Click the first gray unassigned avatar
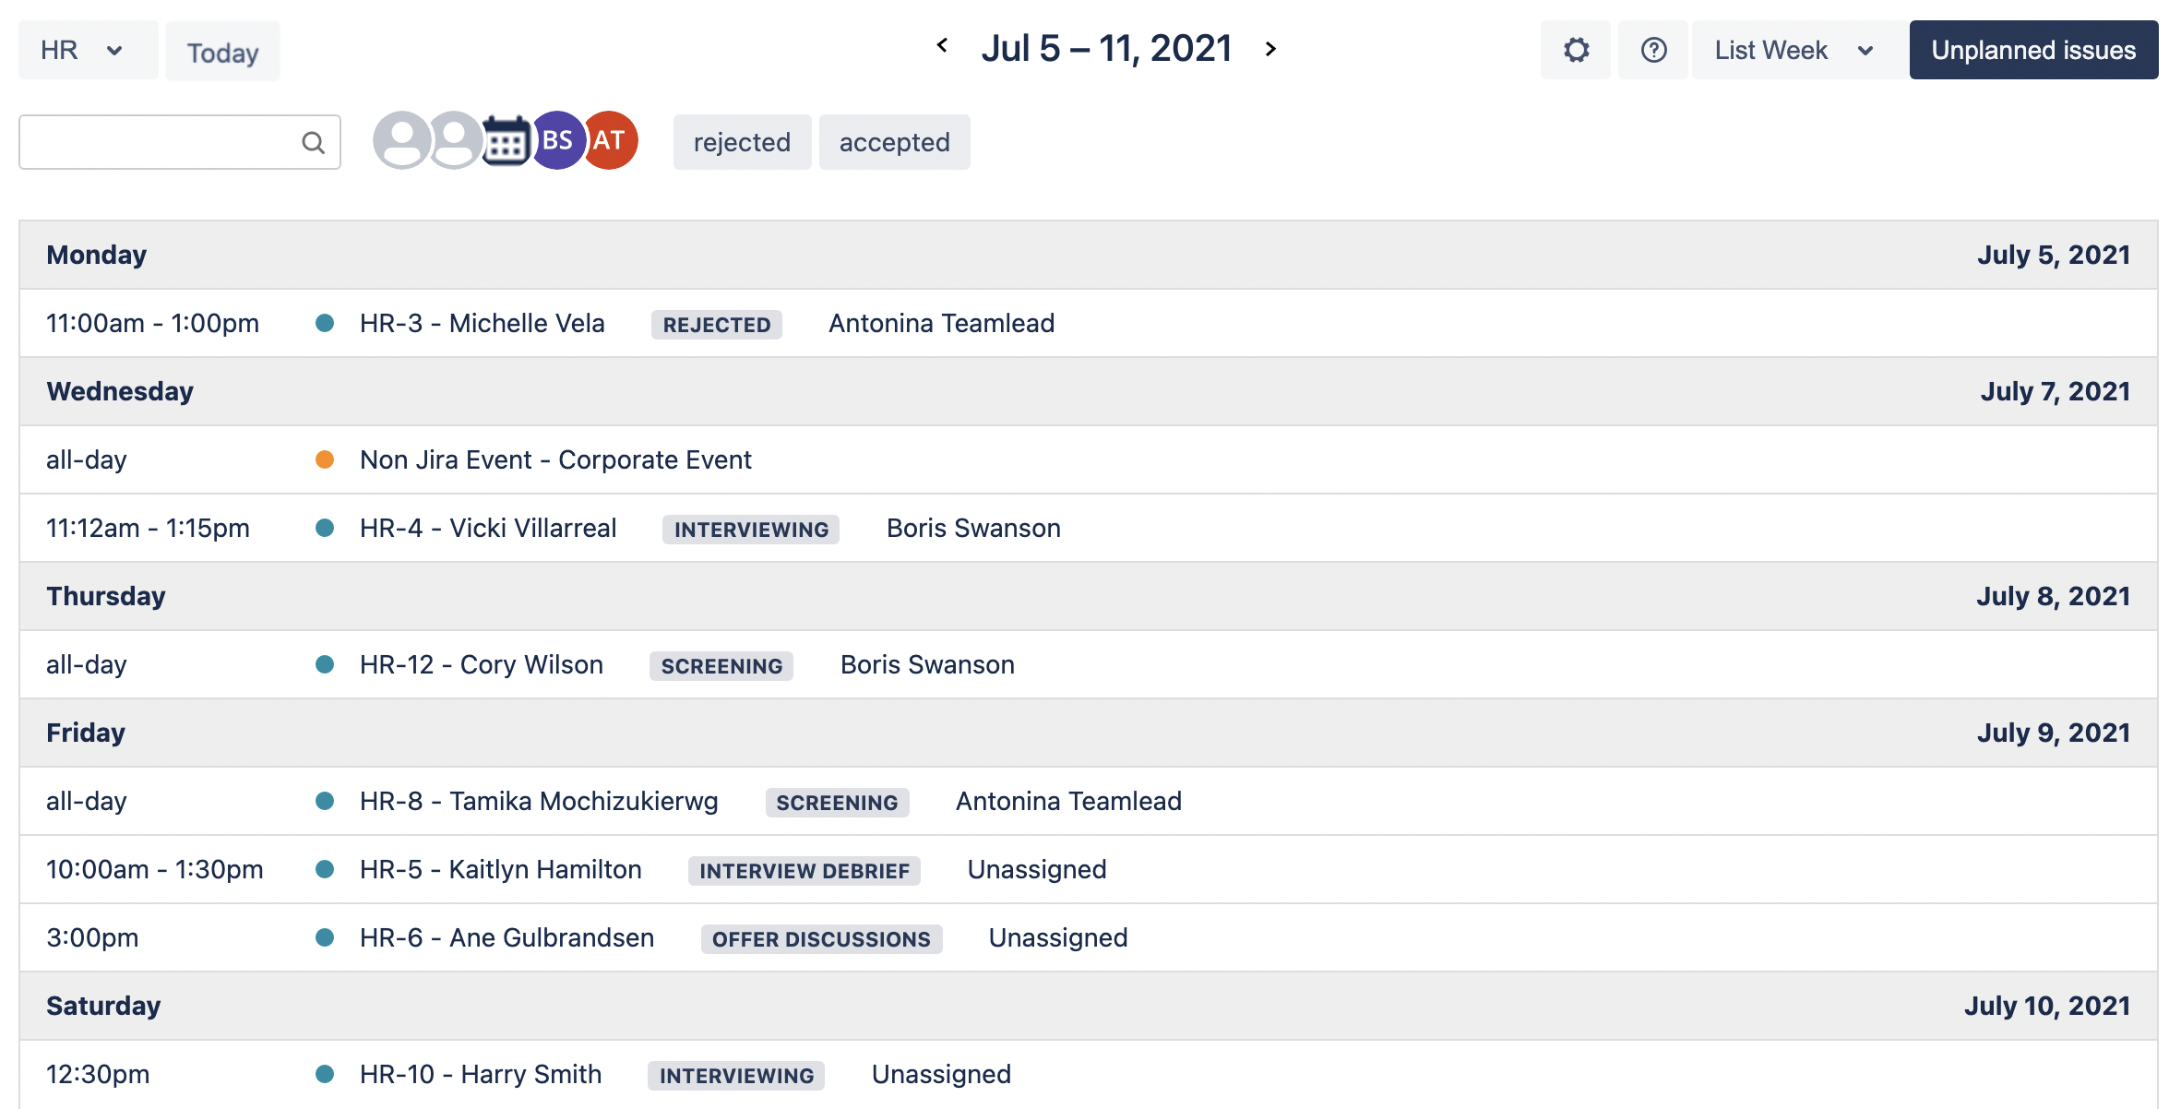Image resolution: width=2181 pixels, height=1109 pixels. click(x=401, y=140)
